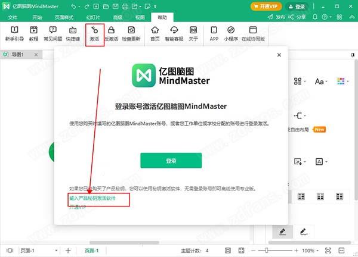The height and width of the screenshot is (257, 358).
Task: Open the insert image dropdown in side panel
Action: [300, 162]
